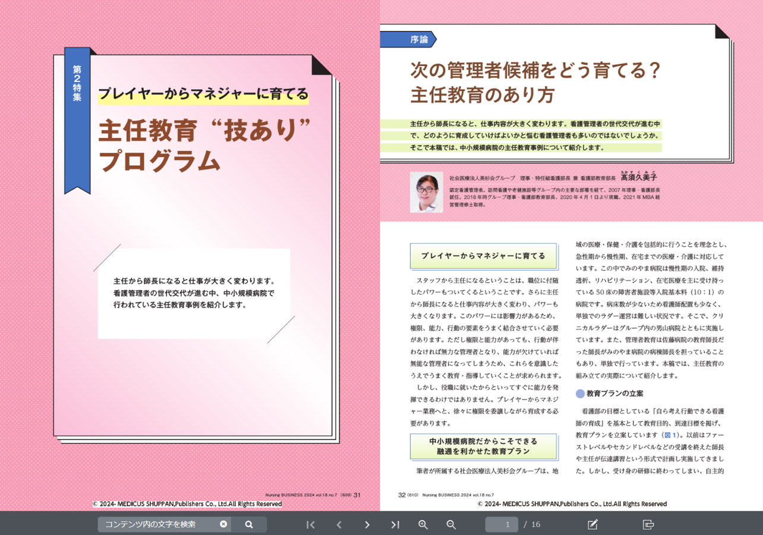
Task: Click the left page number 31
Action: (x=357, y=495)
